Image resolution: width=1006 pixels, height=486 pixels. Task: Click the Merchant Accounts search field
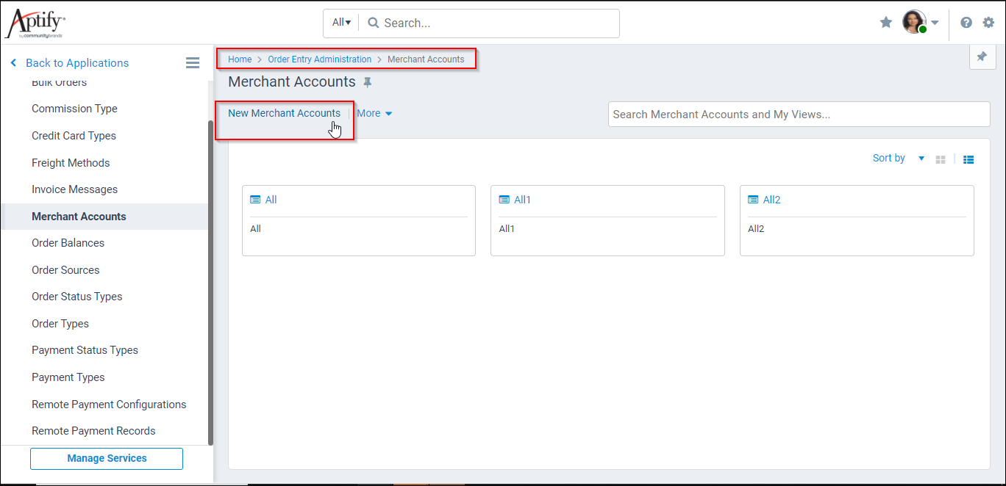tap(799, 114)
